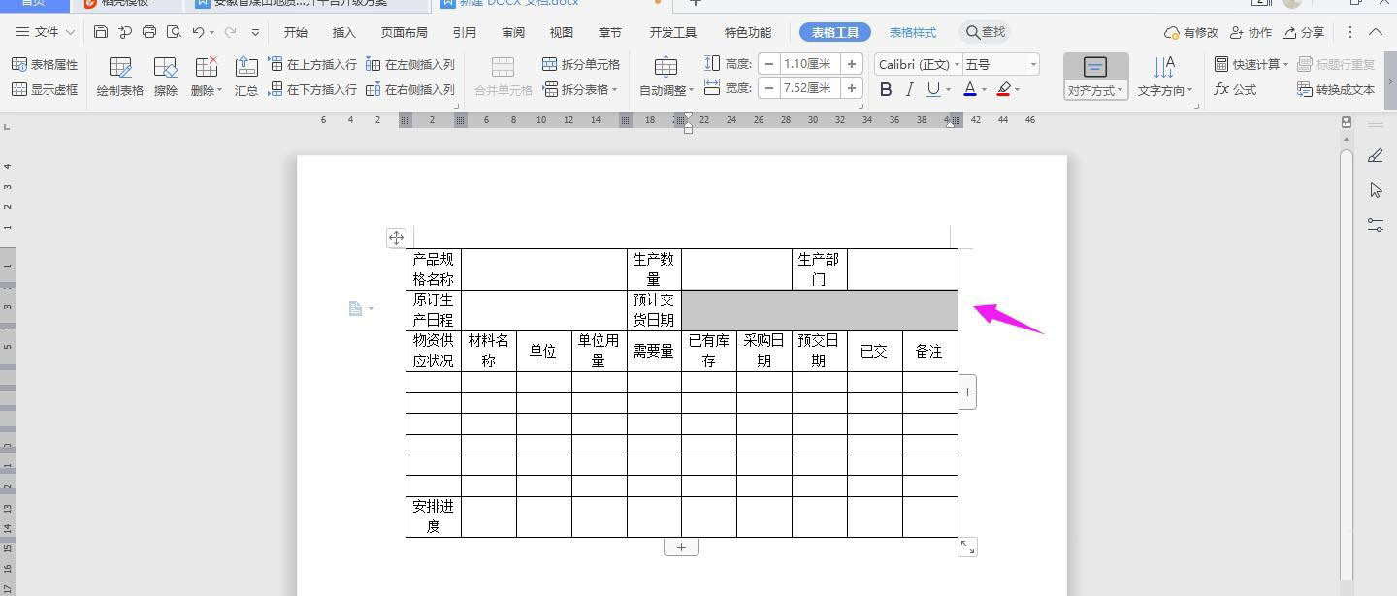Open the three-dot more options menu

1349,32
